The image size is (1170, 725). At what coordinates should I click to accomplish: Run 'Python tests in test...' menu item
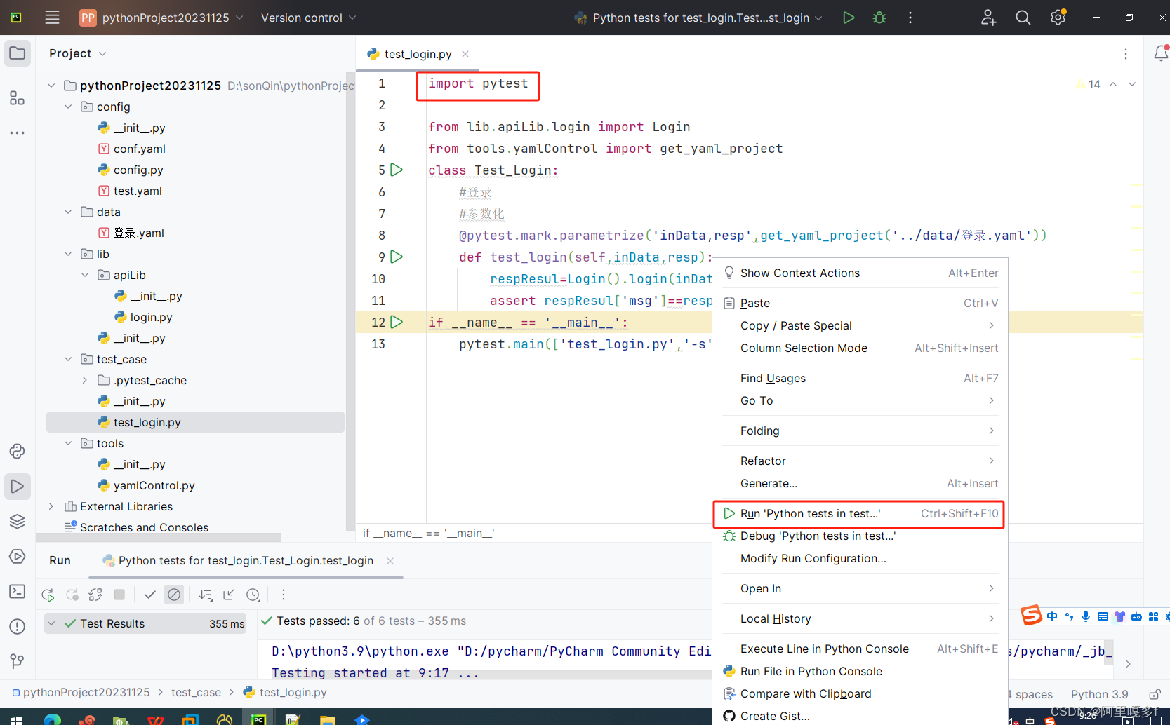coord(860,513)
